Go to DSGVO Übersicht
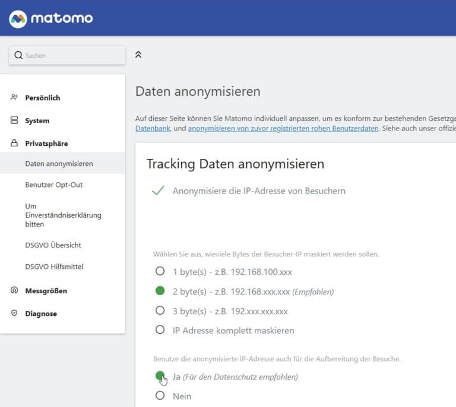This screenshot has width=456, height=407. pyautogui.click(x=53, y=245)
